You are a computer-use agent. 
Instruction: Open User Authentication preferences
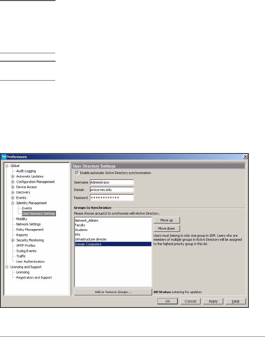click(30, 262)
